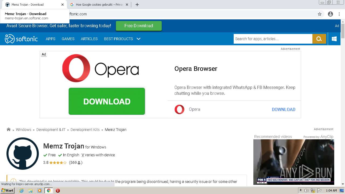This screenshot has height=194, width=345.
Task: Launch Internet Explorer from taskbar
Action: [x=22, y=190]
